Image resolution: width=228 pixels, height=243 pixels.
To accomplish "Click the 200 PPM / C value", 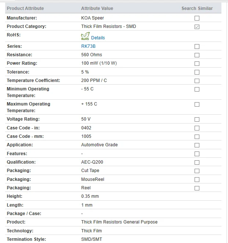I will 94,81.
